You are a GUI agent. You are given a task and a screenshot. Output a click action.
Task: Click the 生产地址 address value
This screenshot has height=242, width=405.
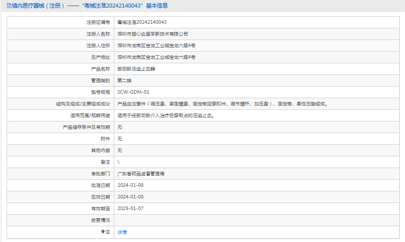point(157,57)
